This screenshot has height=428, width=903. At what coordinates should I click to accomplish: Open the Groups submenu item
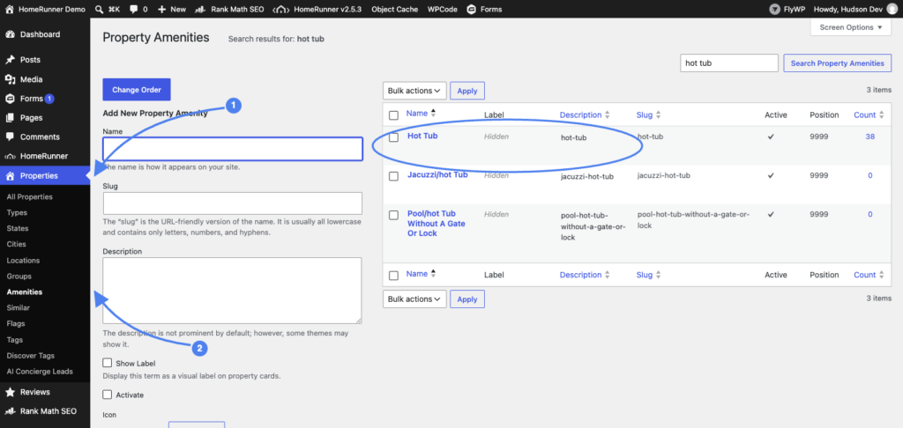tap(19, 277)
